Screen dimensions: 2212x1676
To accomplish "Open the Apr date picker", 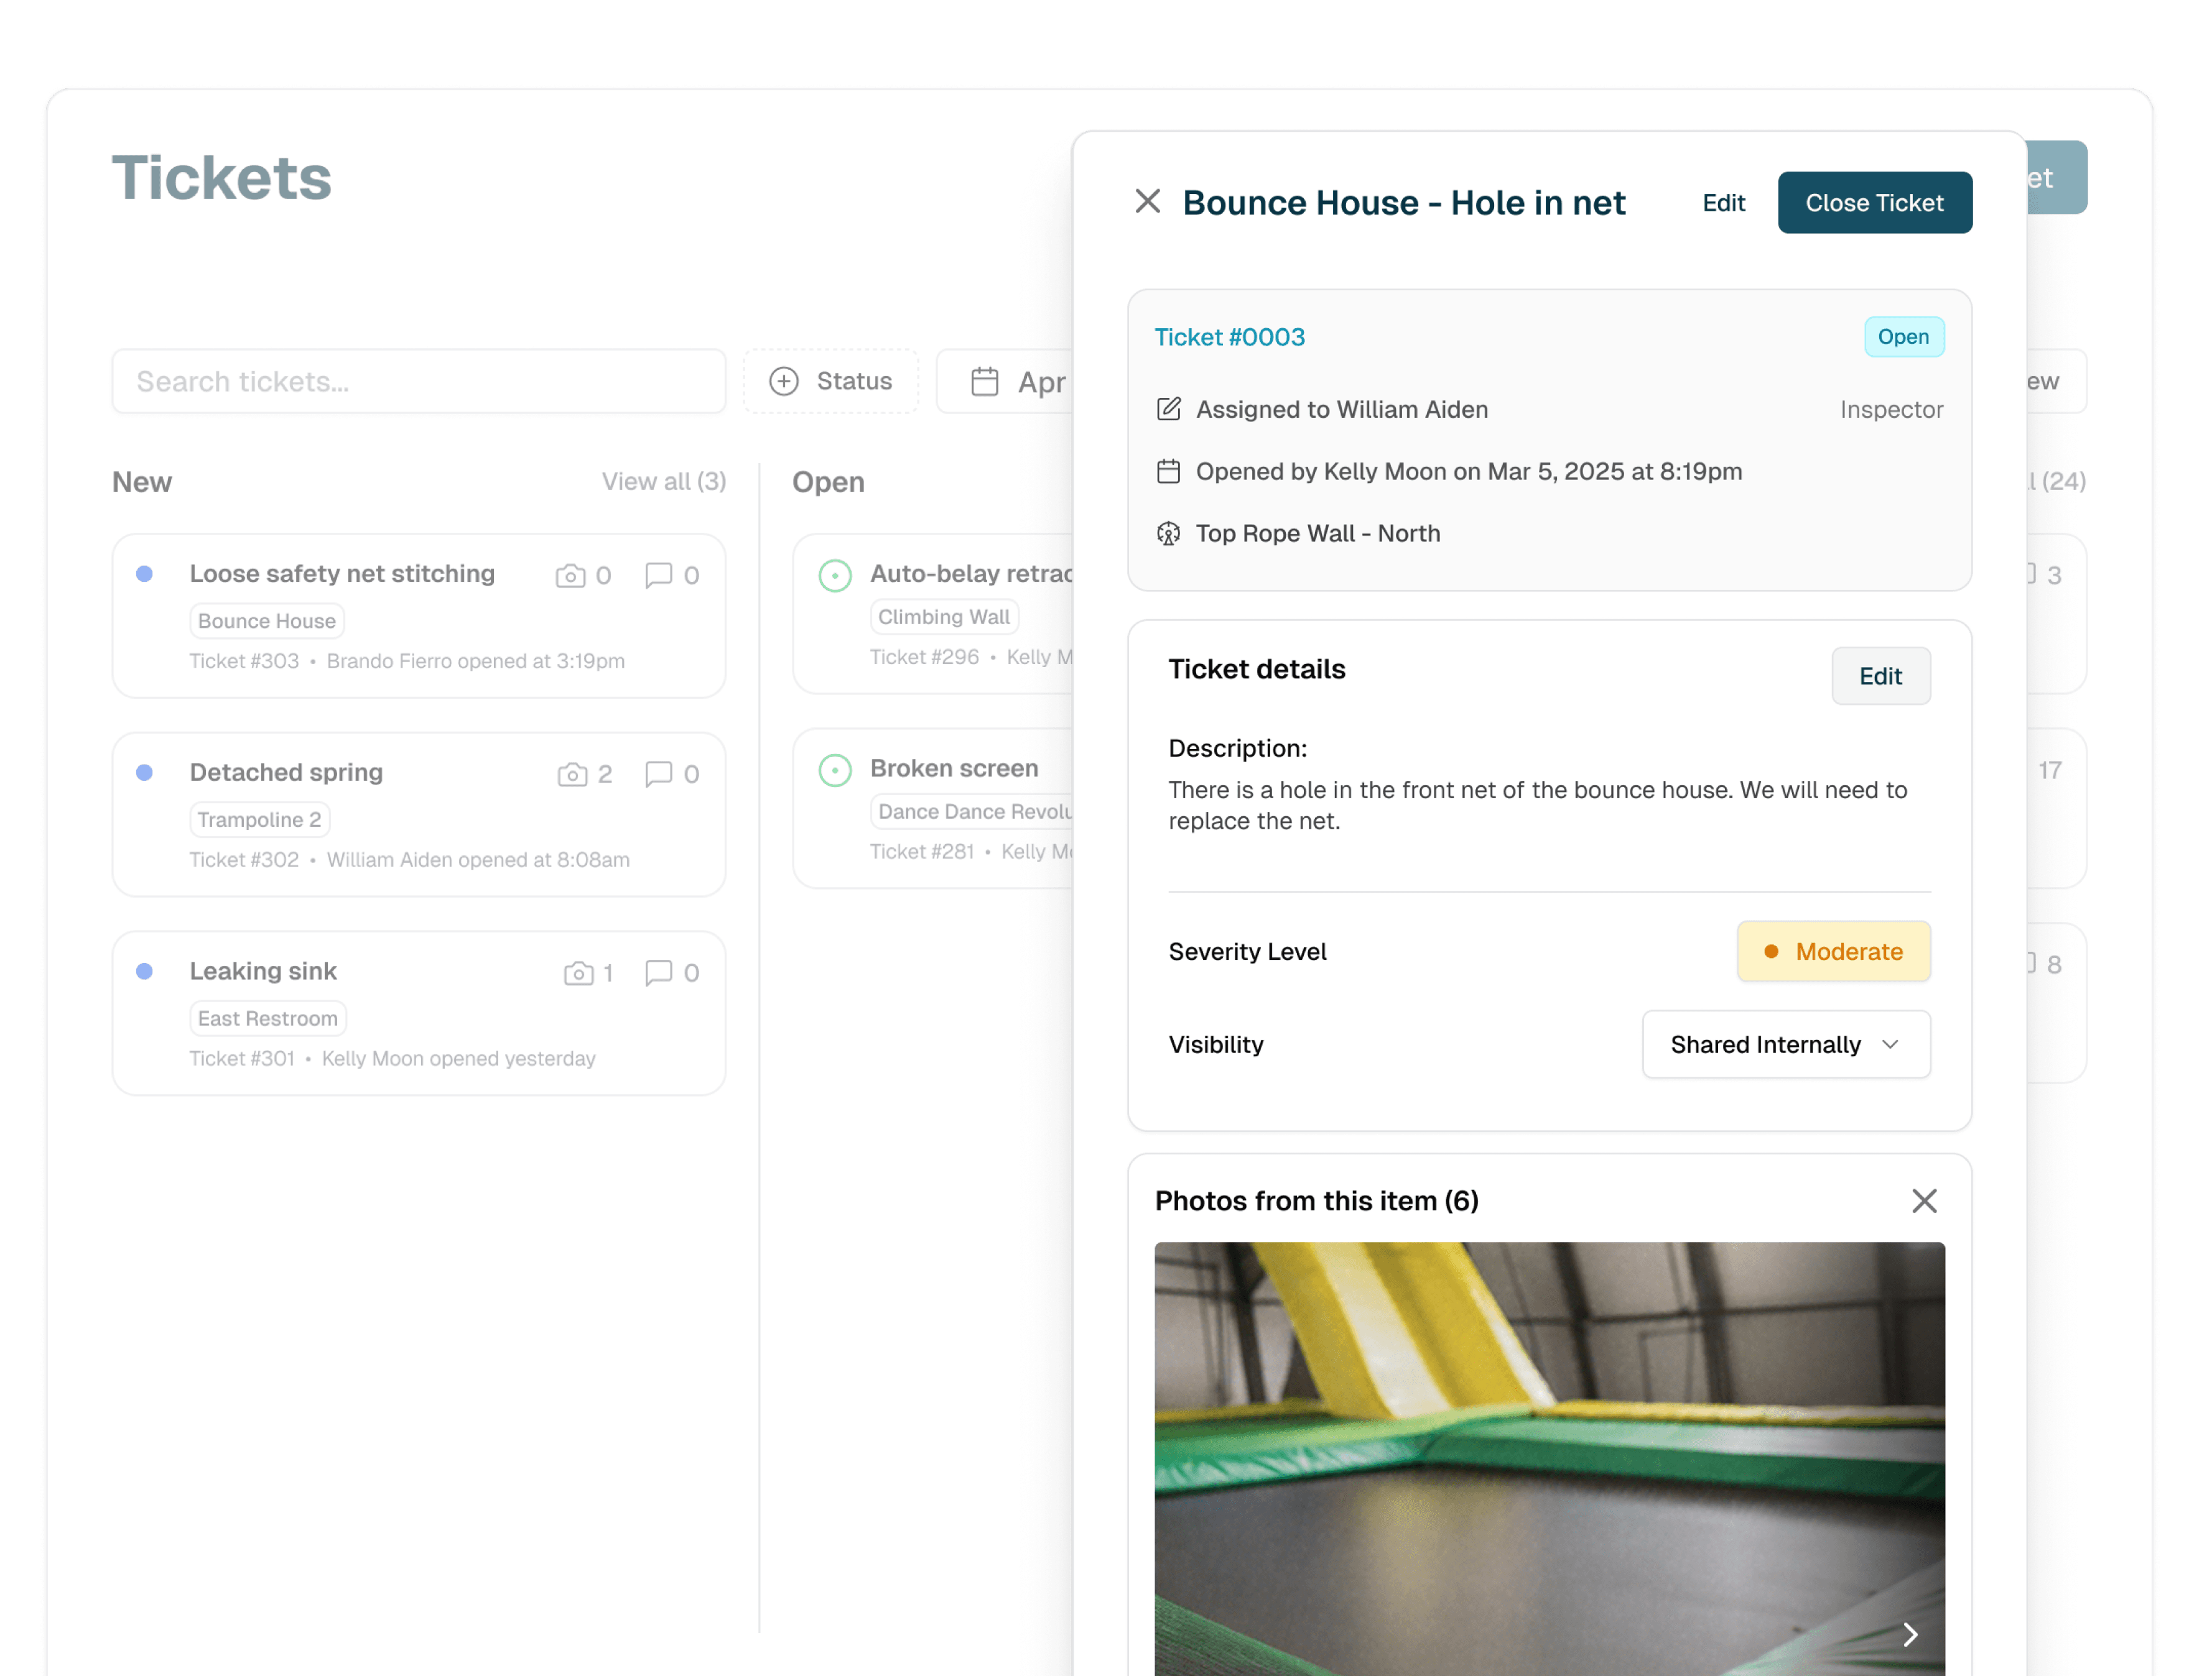I will [x=1010, y=382].
